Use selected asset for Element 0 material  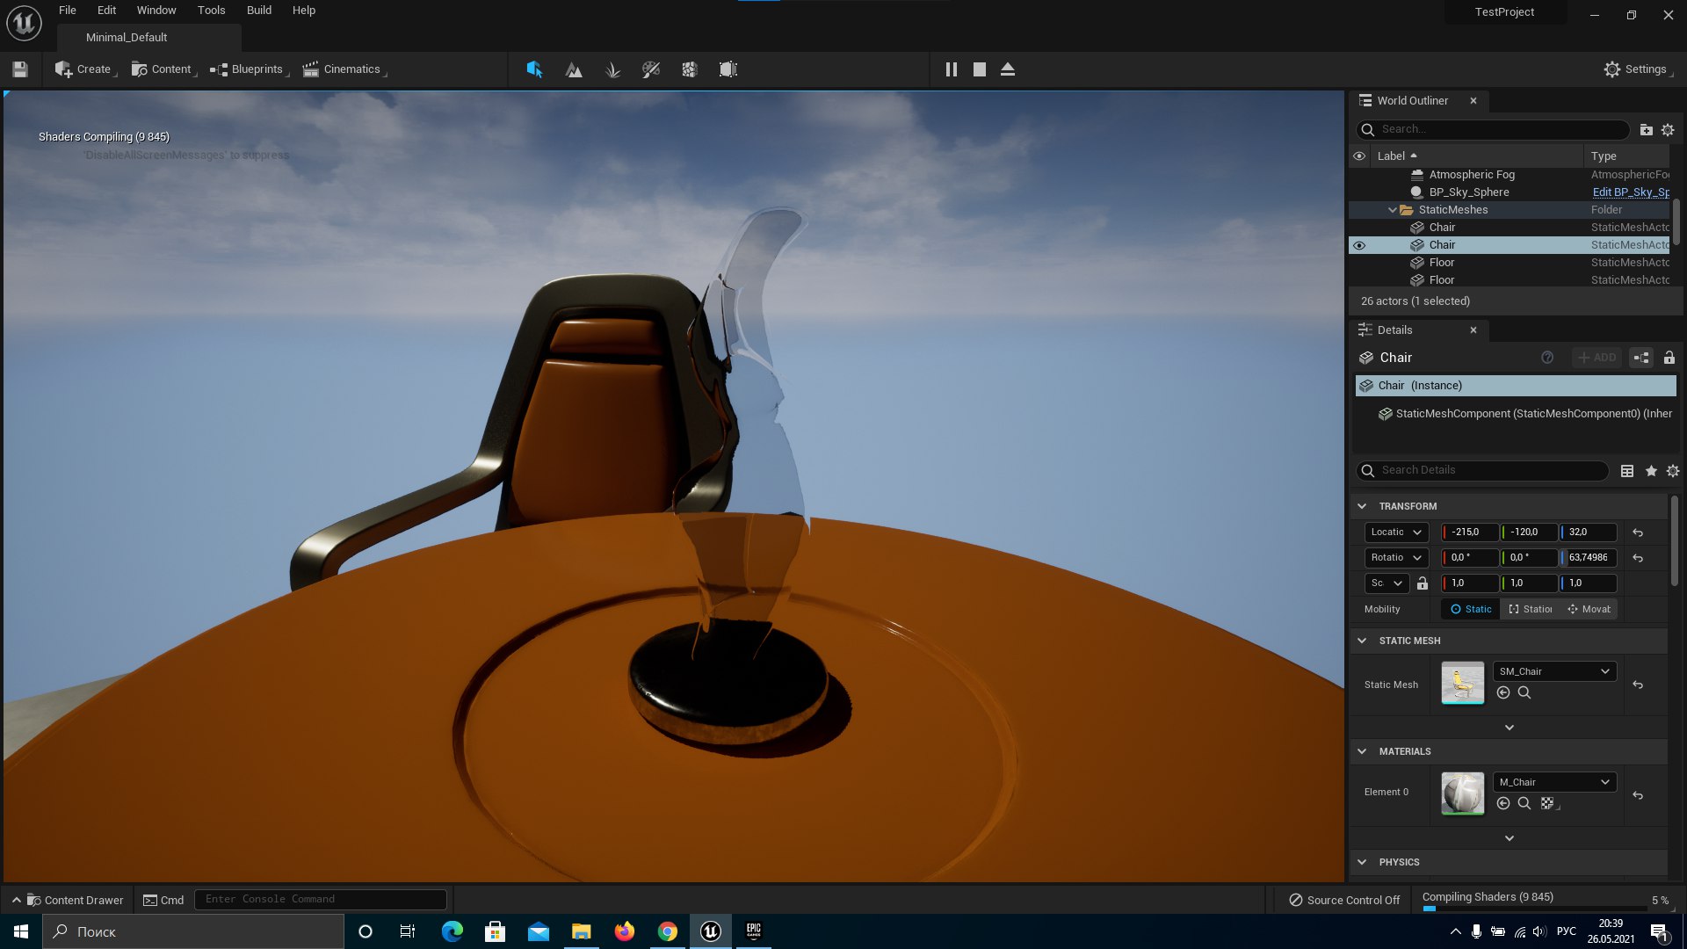click(1503, 804)
